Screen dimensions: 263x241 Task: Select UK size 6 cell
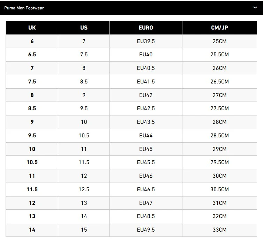point(32,41)
